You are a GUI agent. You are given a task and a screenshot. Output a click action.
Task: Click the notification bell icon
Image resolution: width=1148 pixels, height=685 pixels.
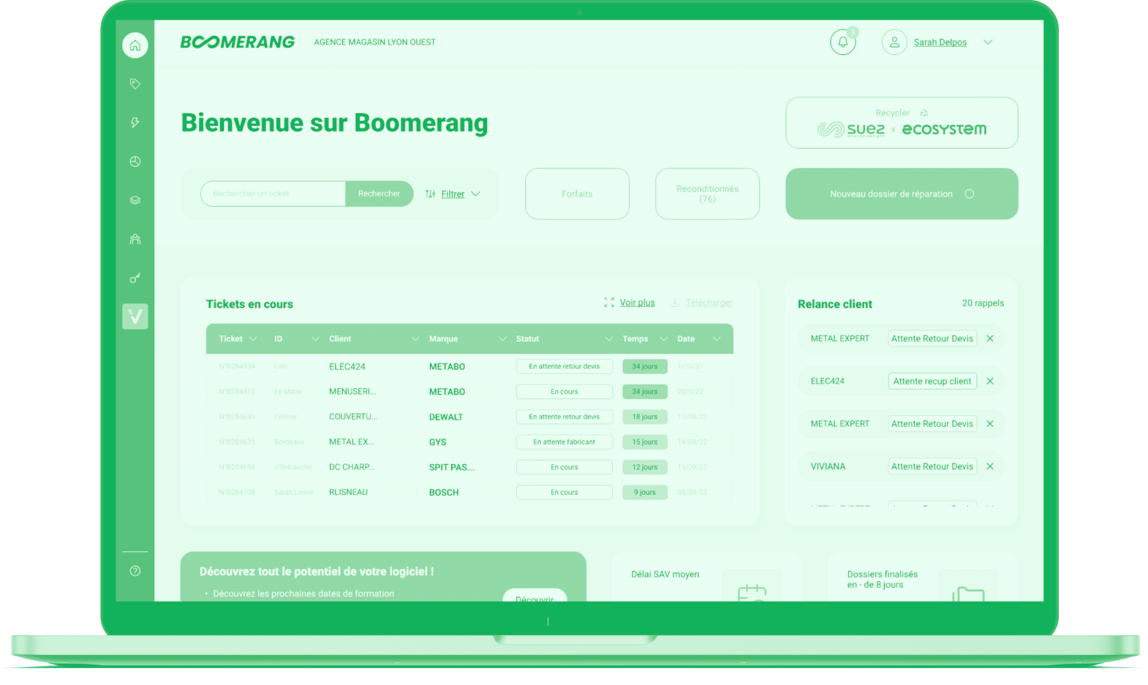(842, 42)
